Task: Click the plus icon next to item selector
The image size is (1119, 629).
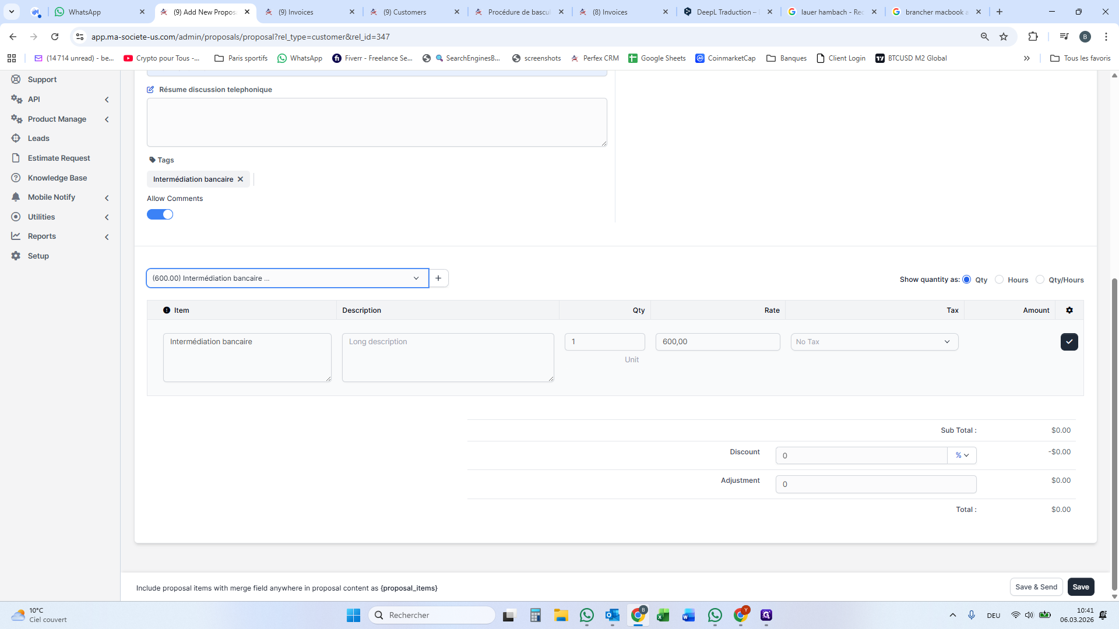Action: click(438, 278)
